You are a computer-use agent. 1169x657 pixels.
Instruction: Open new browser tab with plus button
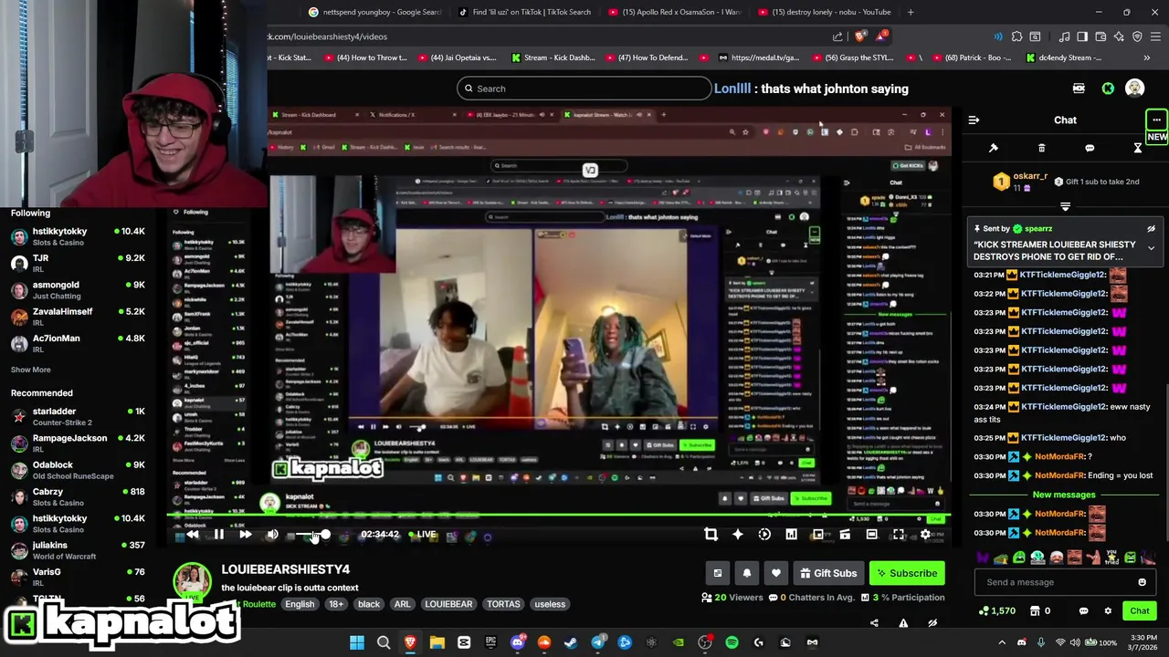coord(911,12)
